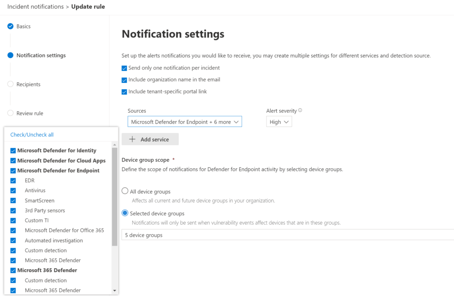Viewport: 454px width, 296px height.
Task: Click the plus icon on Add service
Action: (132, 139)
